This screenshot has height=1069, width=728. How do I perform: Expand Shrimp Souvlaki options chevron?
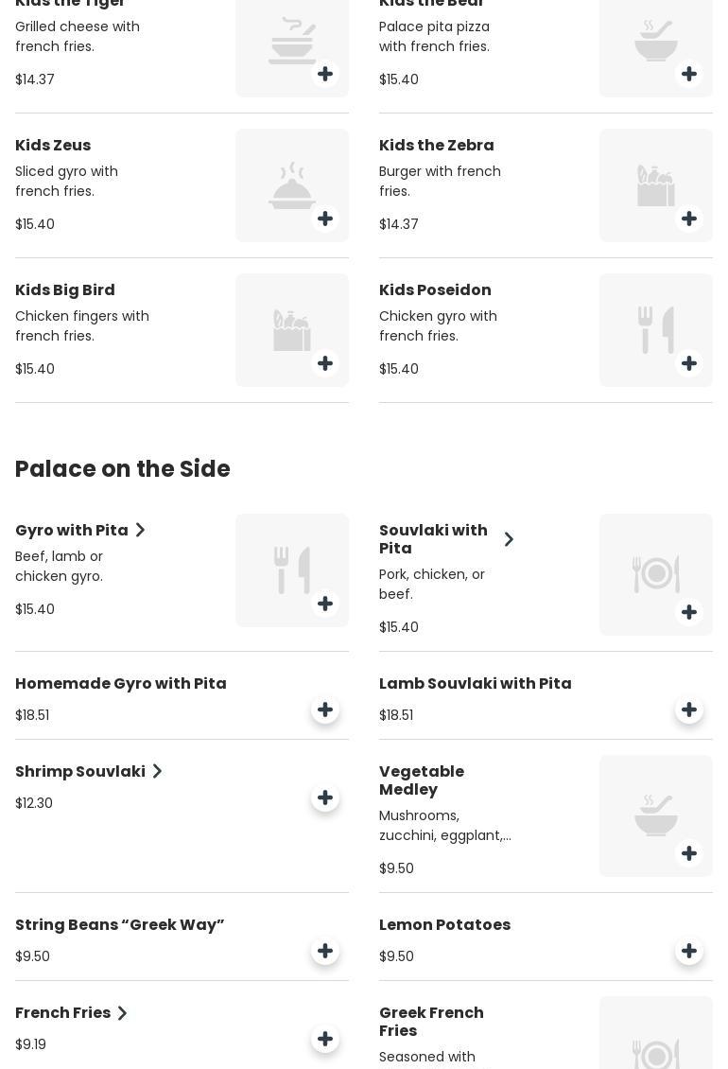coord(157,772)
